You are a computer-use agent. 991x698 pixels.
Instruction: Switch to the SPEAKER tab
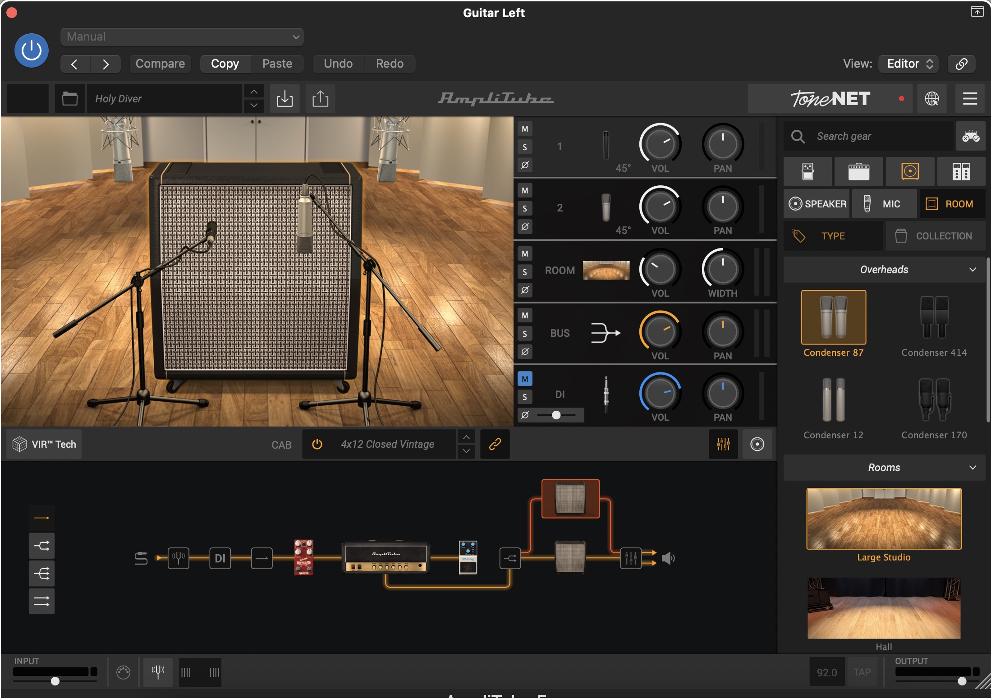click(x=817, y=204)
